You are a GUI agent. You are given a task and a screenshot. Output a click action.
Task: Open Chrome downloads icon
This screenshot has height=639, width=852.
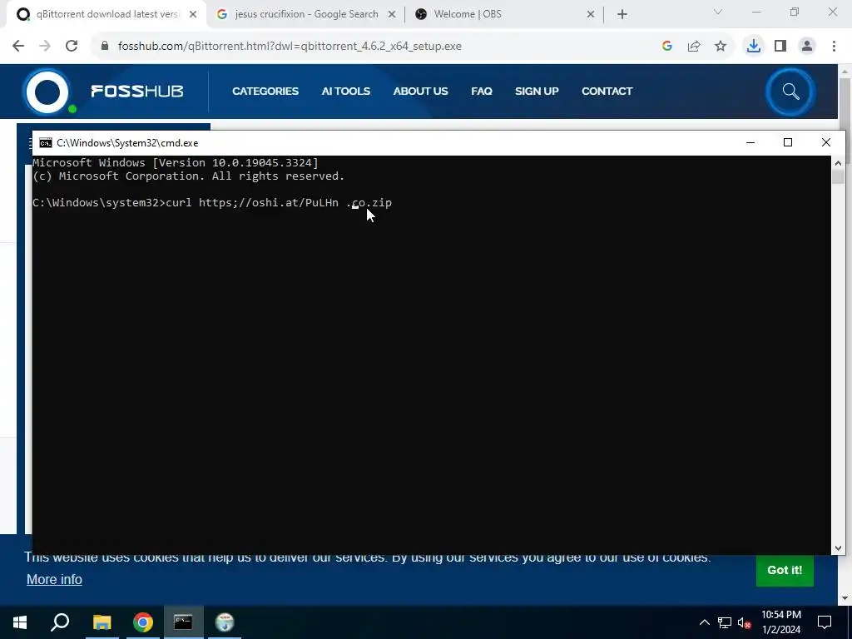(754, 47)
